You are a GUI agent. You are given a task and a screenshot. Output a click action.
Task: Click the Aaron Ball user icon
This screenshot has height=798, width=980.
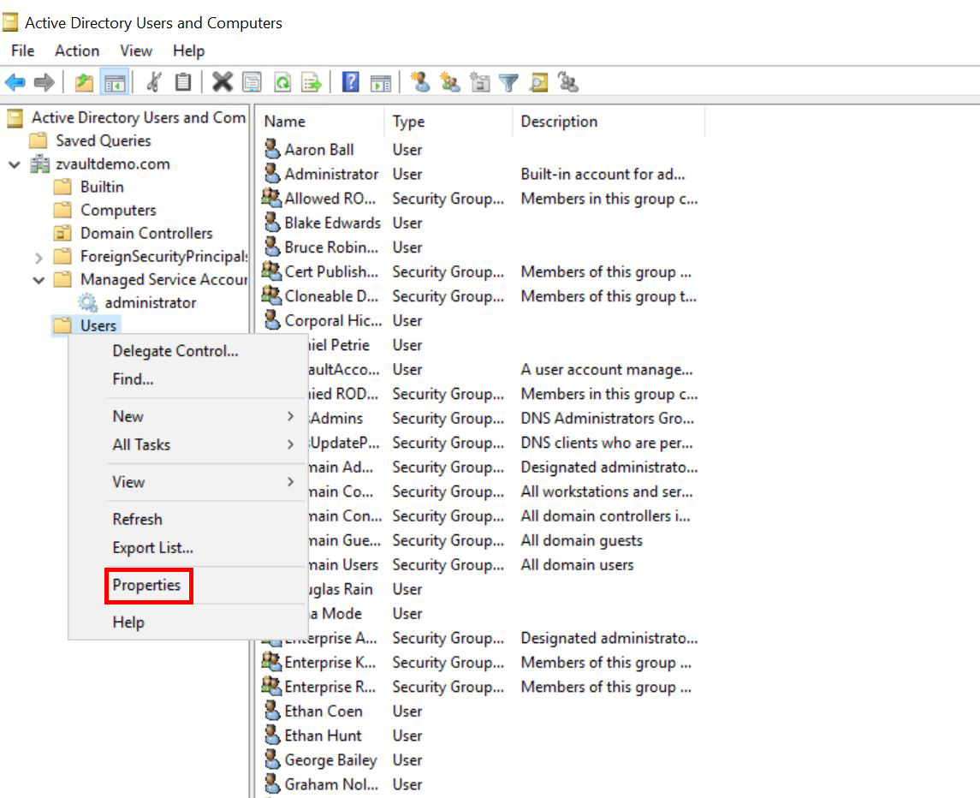tap(272, 149)
